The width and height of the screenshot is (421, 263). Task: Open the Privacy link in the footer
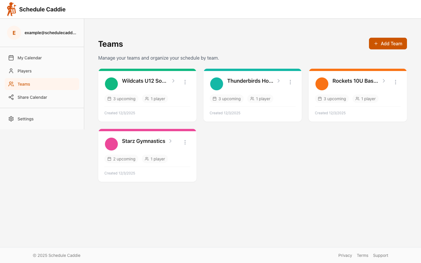point(345,255)
